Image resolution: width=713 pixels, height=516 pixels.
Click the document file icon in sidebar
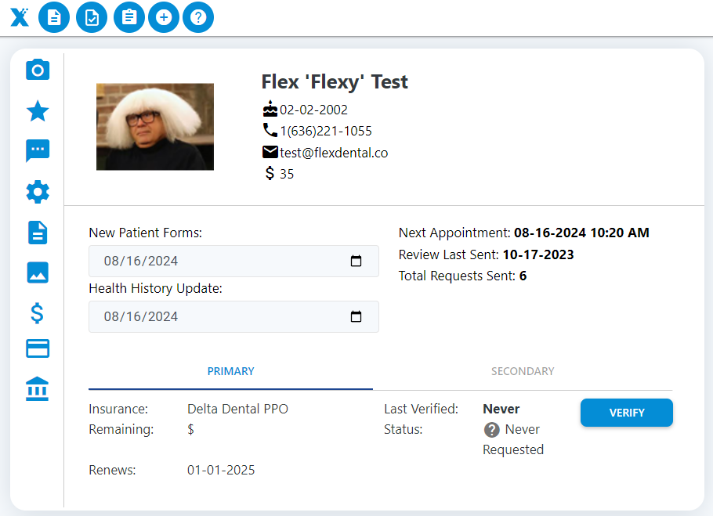pyautogui.click(x=38, y=233)
